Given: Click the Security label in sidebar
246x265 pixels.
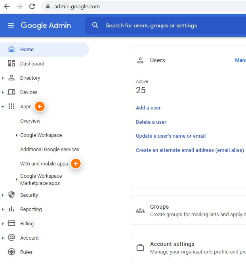Looking at the screenshot, I should pos(29,195).
